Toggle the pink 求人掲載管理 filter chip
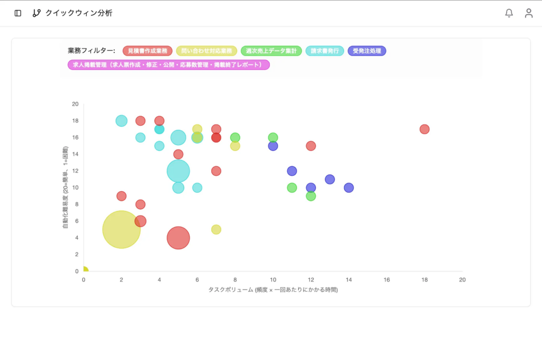 coord(168,65)
